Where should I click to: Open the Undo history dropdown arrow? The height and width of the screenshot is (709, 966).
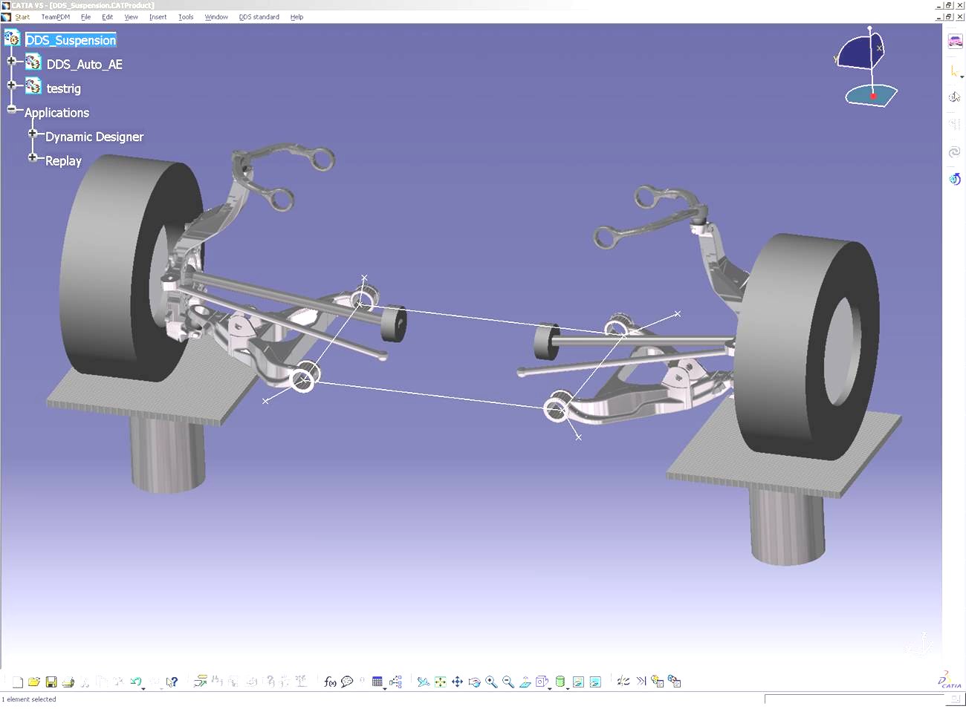coord(143,688)
